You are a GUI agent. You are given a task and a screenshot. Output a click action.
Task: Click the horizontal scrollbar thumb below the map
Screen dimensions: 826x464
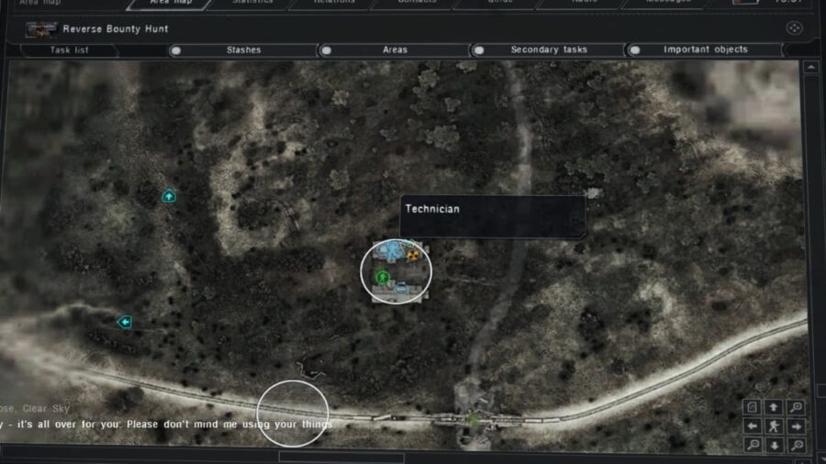click(x=340, y=458)
